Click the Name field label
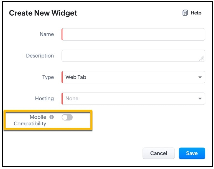Image resolution: width=214 pixels, height=169 pixels. (47, 34)
